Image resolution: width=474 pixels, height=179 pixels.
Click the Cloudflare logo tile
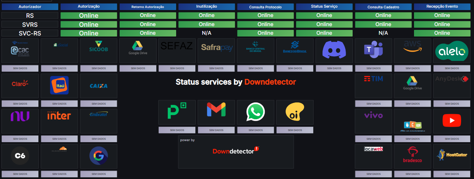tap(60, 156)
